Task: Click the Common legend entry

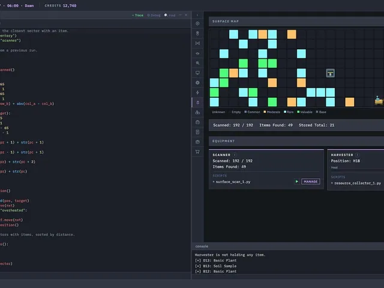Action: pos(252,112)
